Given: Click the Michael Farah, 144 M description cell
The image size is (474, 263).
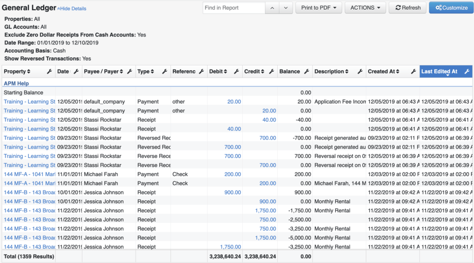Looking at the screenshot, I should (x=340, y=183).
